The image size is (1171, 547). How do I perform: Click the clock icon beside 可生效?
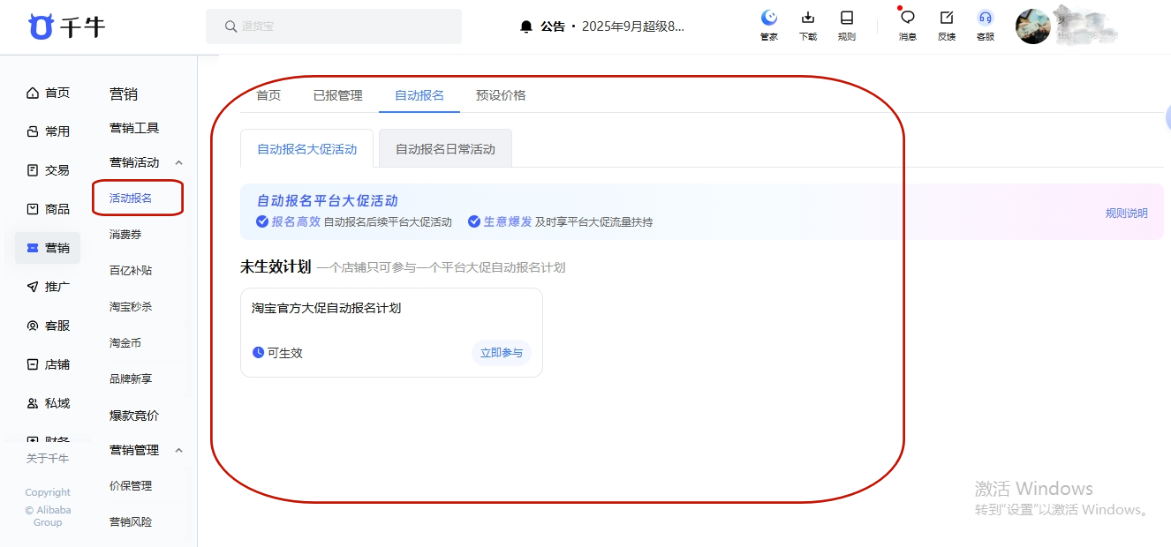[x=258, y=352]
